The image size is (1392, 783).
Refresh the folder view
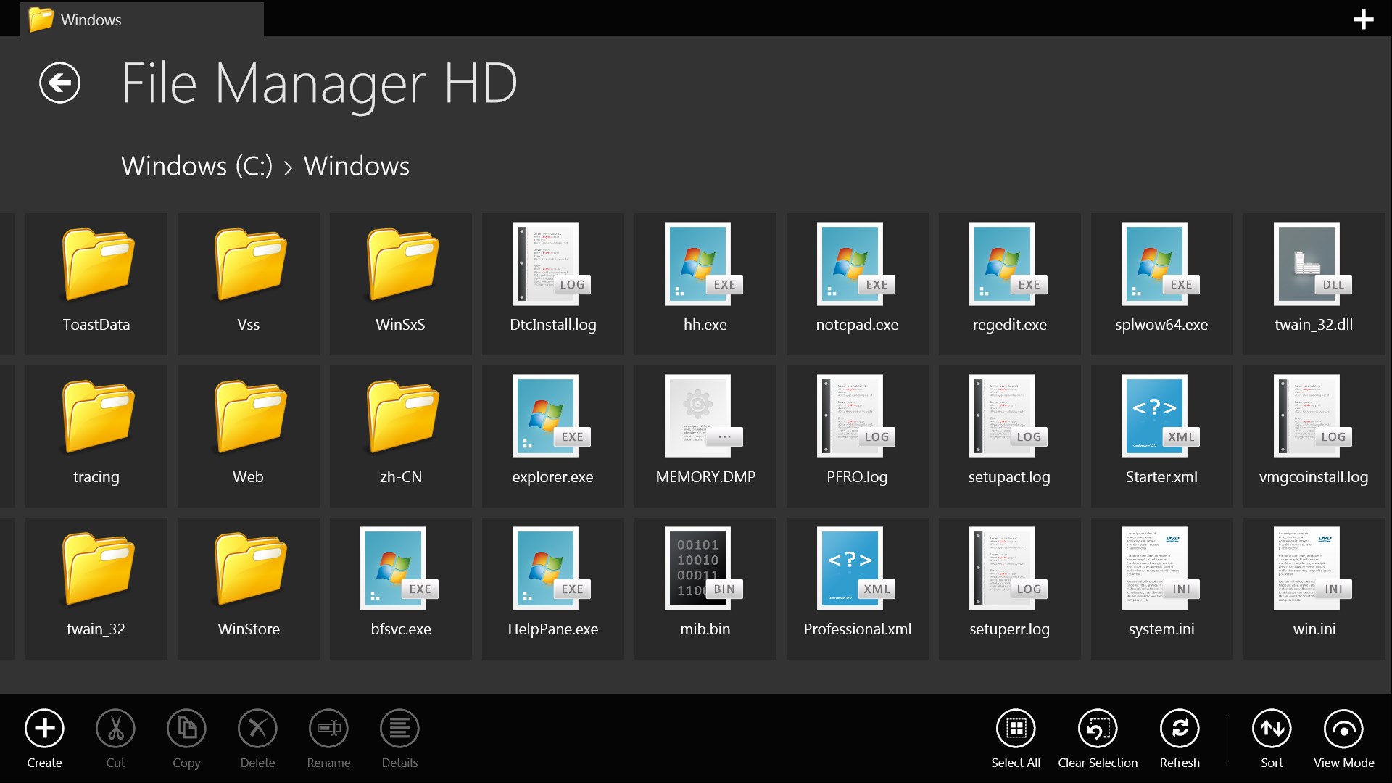click(x=1179, y=729)
